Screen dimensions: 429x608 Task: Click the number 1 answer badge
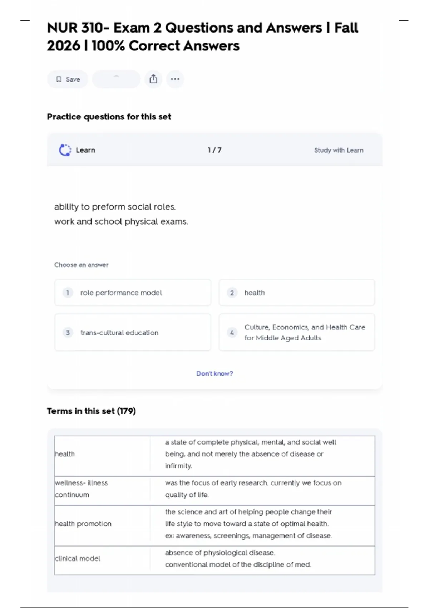click(x=68, y=293)
